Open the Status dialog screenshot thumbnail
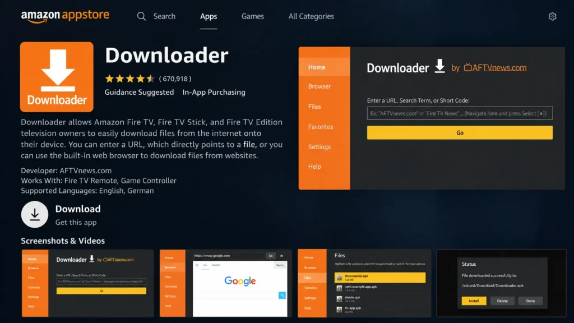Viewport: 574px width, 323px height. [501, 283]
